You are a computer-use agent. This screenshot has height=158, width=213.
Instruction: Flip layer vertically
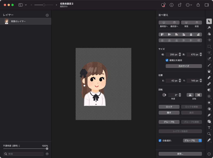tap(198, 95)
